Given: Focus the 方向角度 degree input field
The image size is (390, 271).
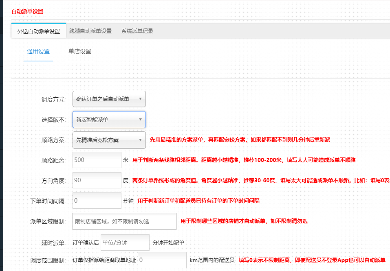Looking at the screenshot, I should click(97, 180).
